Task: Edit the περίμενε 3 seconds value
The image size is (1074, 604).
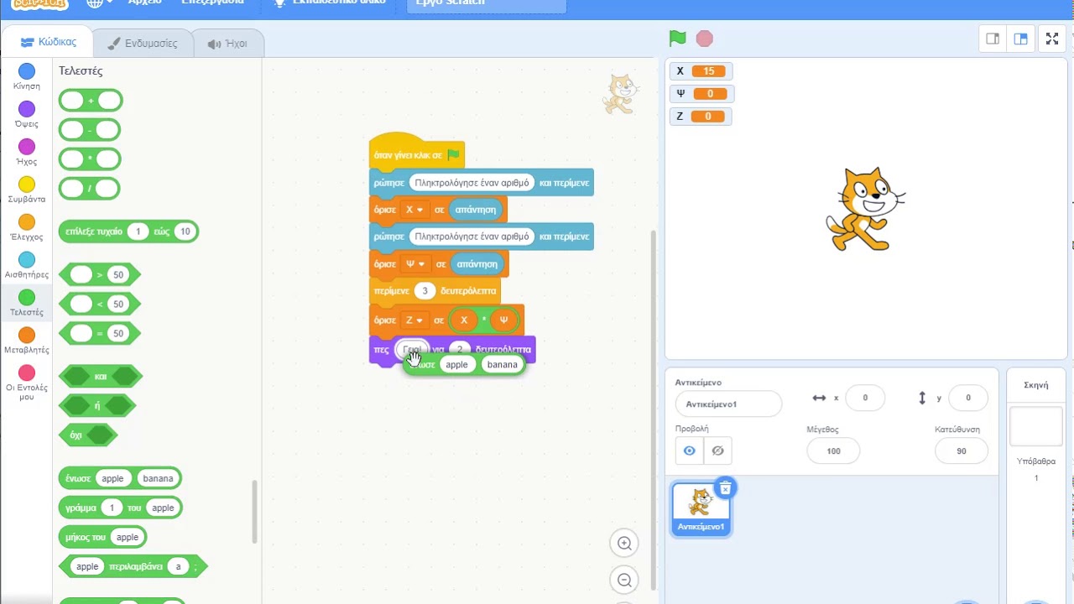Action: coord(425,291)
